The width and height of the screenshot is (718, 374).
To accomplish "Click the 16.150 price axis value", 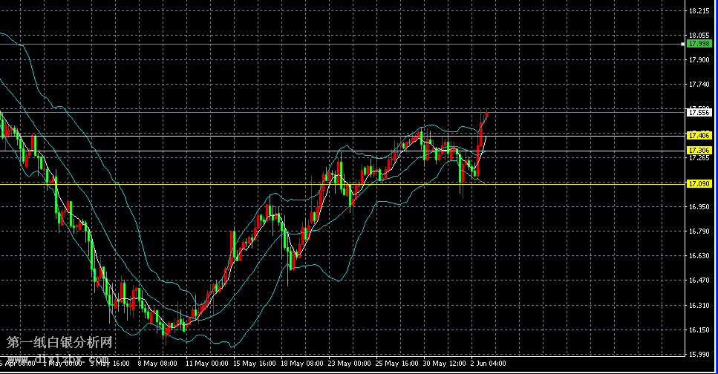I will [x=699, y=329].
